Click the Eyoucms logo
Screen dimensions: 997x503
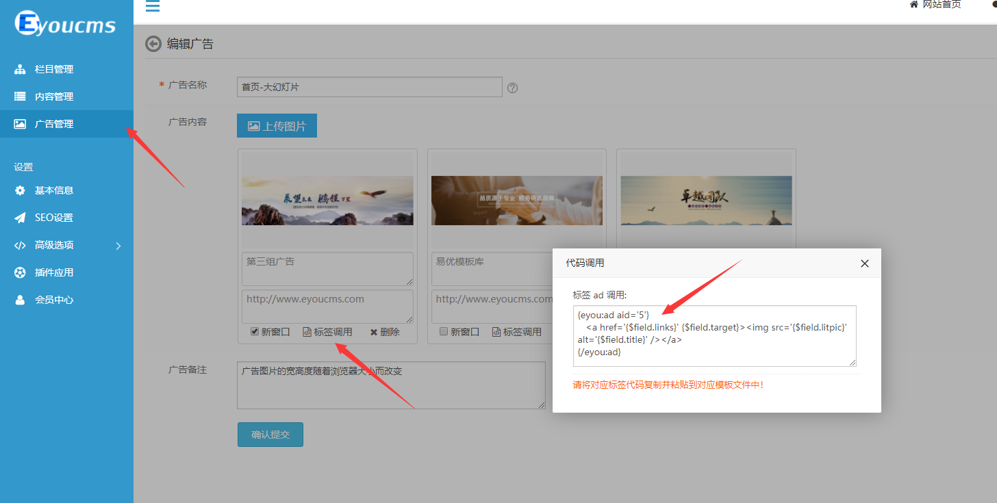[65, 24]
